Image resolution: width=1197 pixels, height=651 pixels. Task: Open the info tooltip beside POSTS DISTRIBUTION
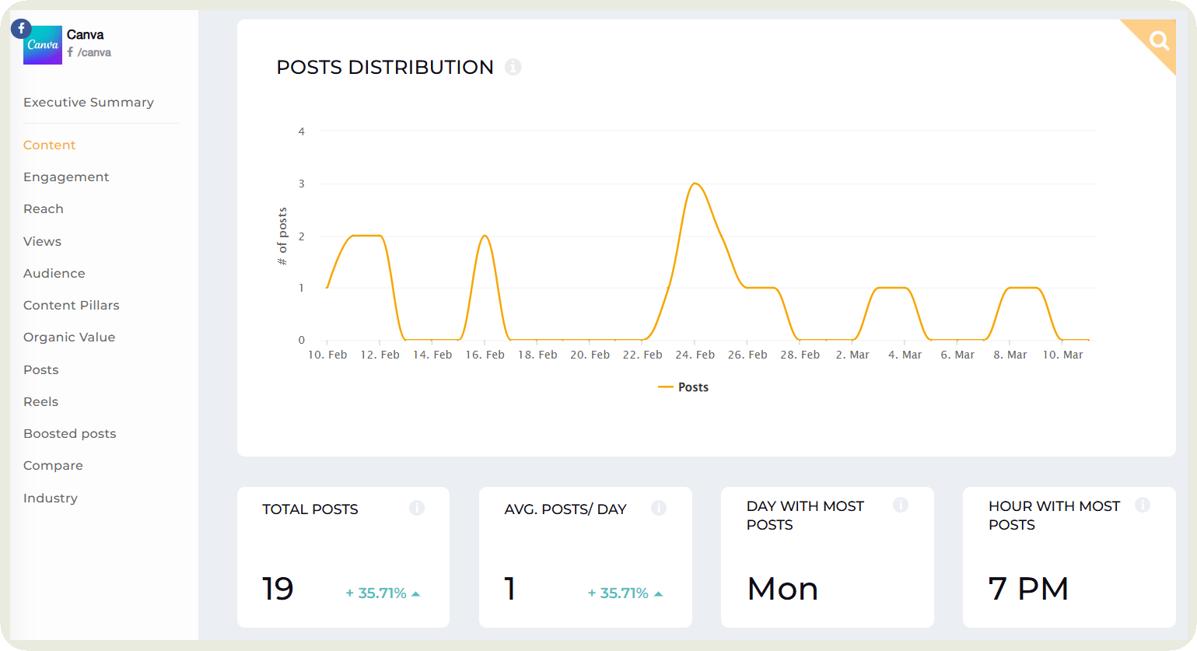tap(513, 67)
